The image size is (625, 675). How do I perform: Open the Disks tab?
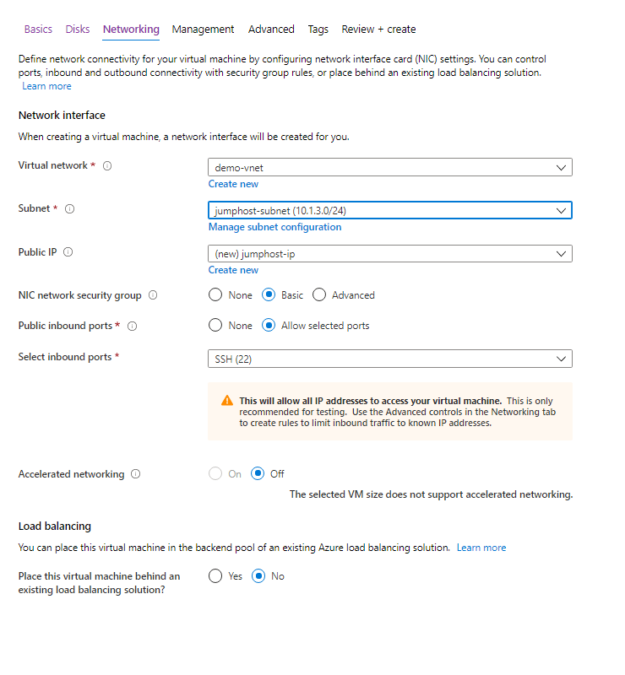78,30
